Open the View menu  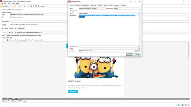pos(9,3)
